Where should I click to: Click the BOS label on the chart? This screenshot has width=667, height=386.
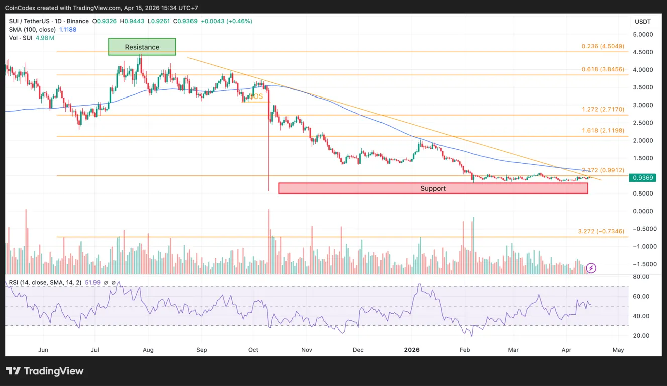point(256,96)
